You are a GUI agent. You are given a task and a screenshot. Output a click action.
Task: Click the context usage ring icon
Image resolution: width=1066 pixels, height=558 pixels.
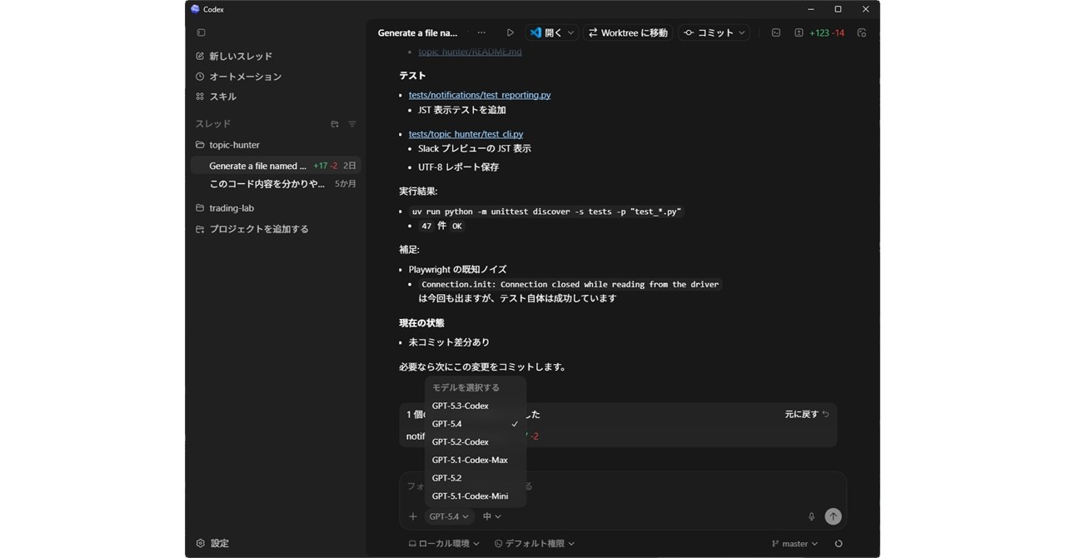pyautogui.click(x=839, y=544)
